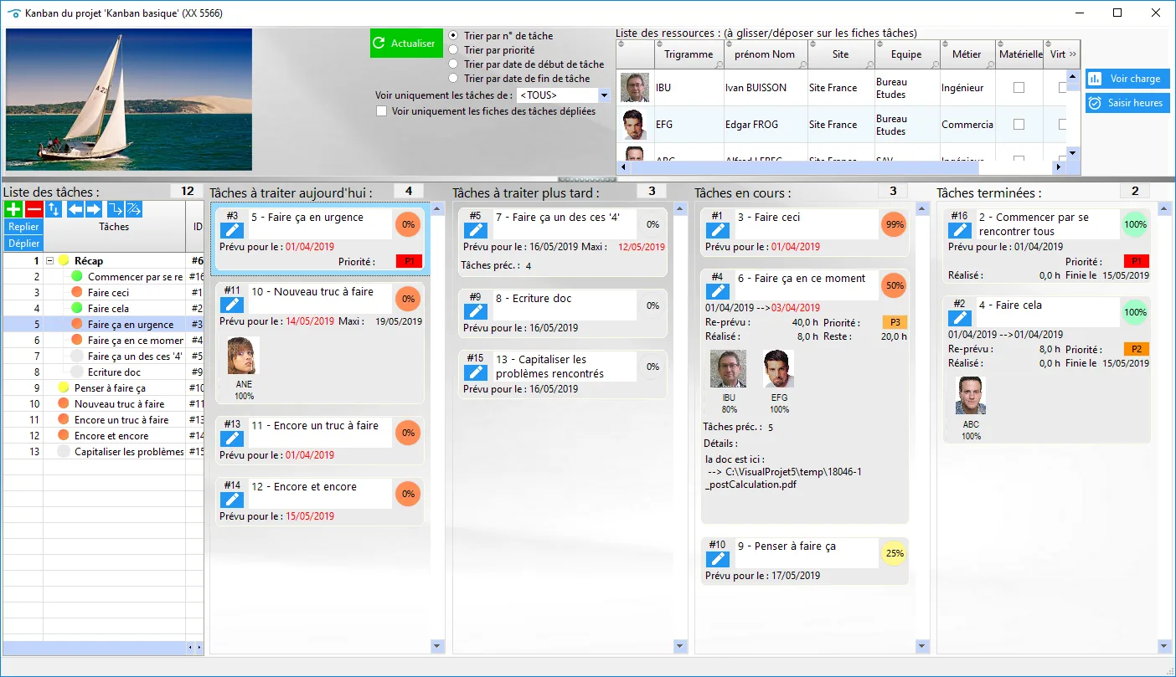Click IBU resource photo on card #4
Screen dimensions: 1176x677
coord(729,369)
